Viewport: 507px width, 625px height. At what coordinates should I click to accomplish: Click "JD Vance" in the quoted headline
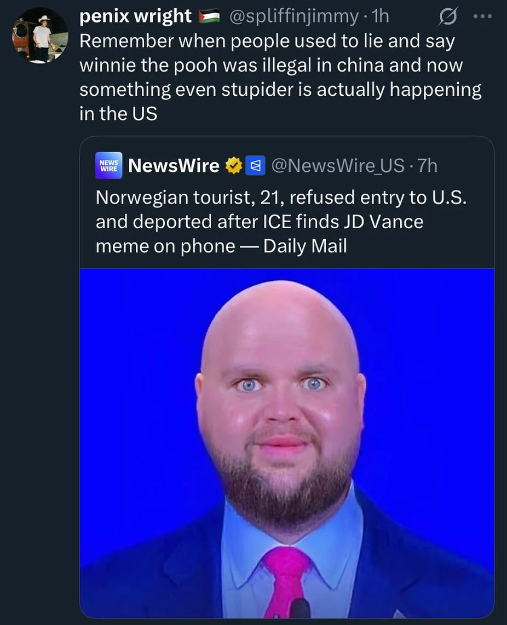[383, 222]
